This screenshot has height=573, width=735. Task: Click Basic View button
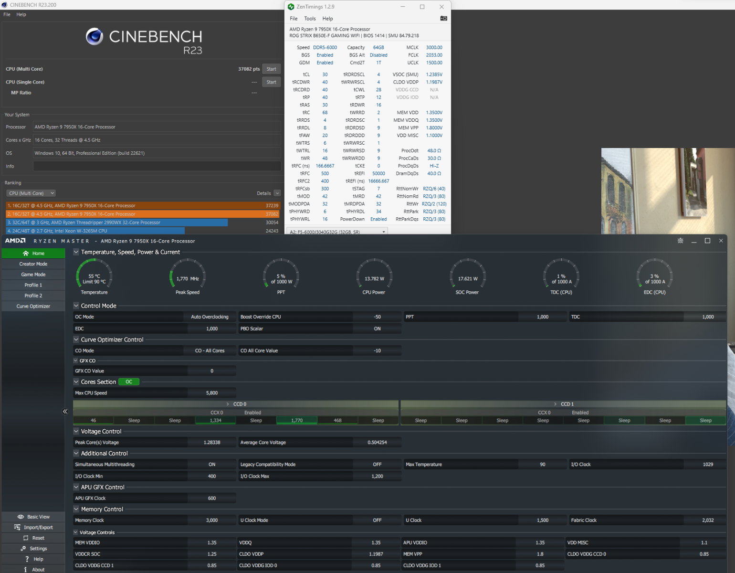pyautogui.click(x=33, y=517)
